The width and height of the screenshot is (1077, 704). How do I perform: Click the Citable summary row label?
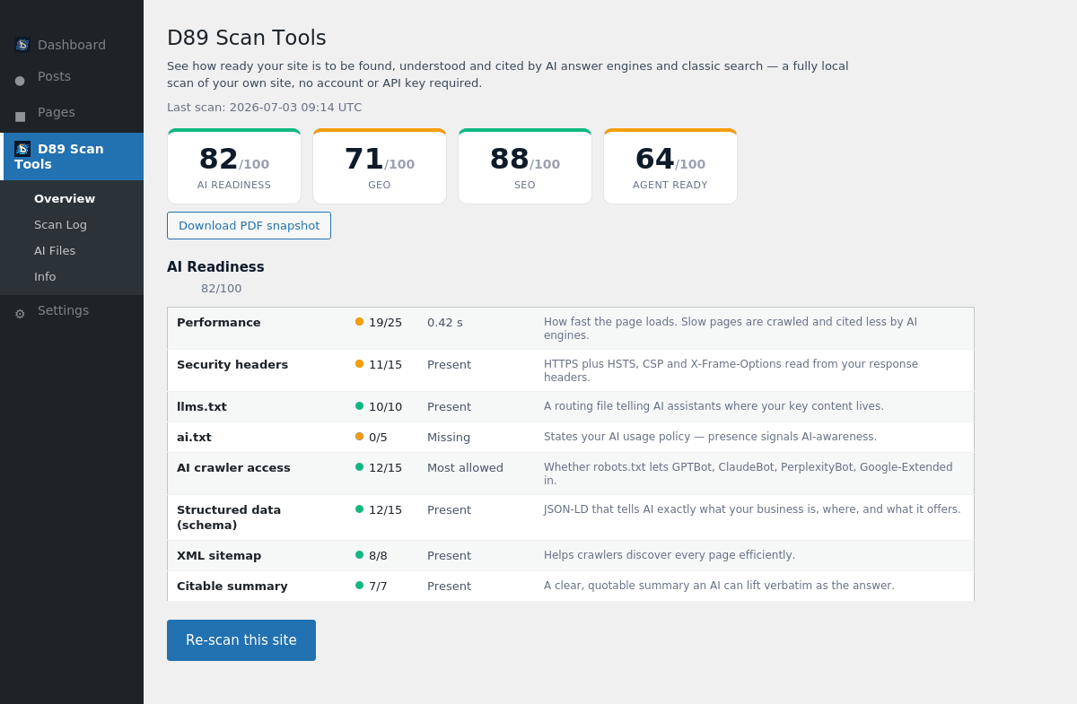point(232,587)
